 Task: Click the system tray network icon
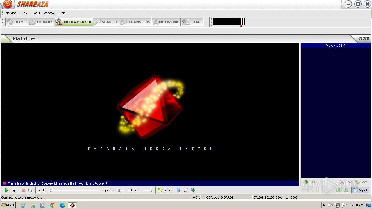(337, 205)
